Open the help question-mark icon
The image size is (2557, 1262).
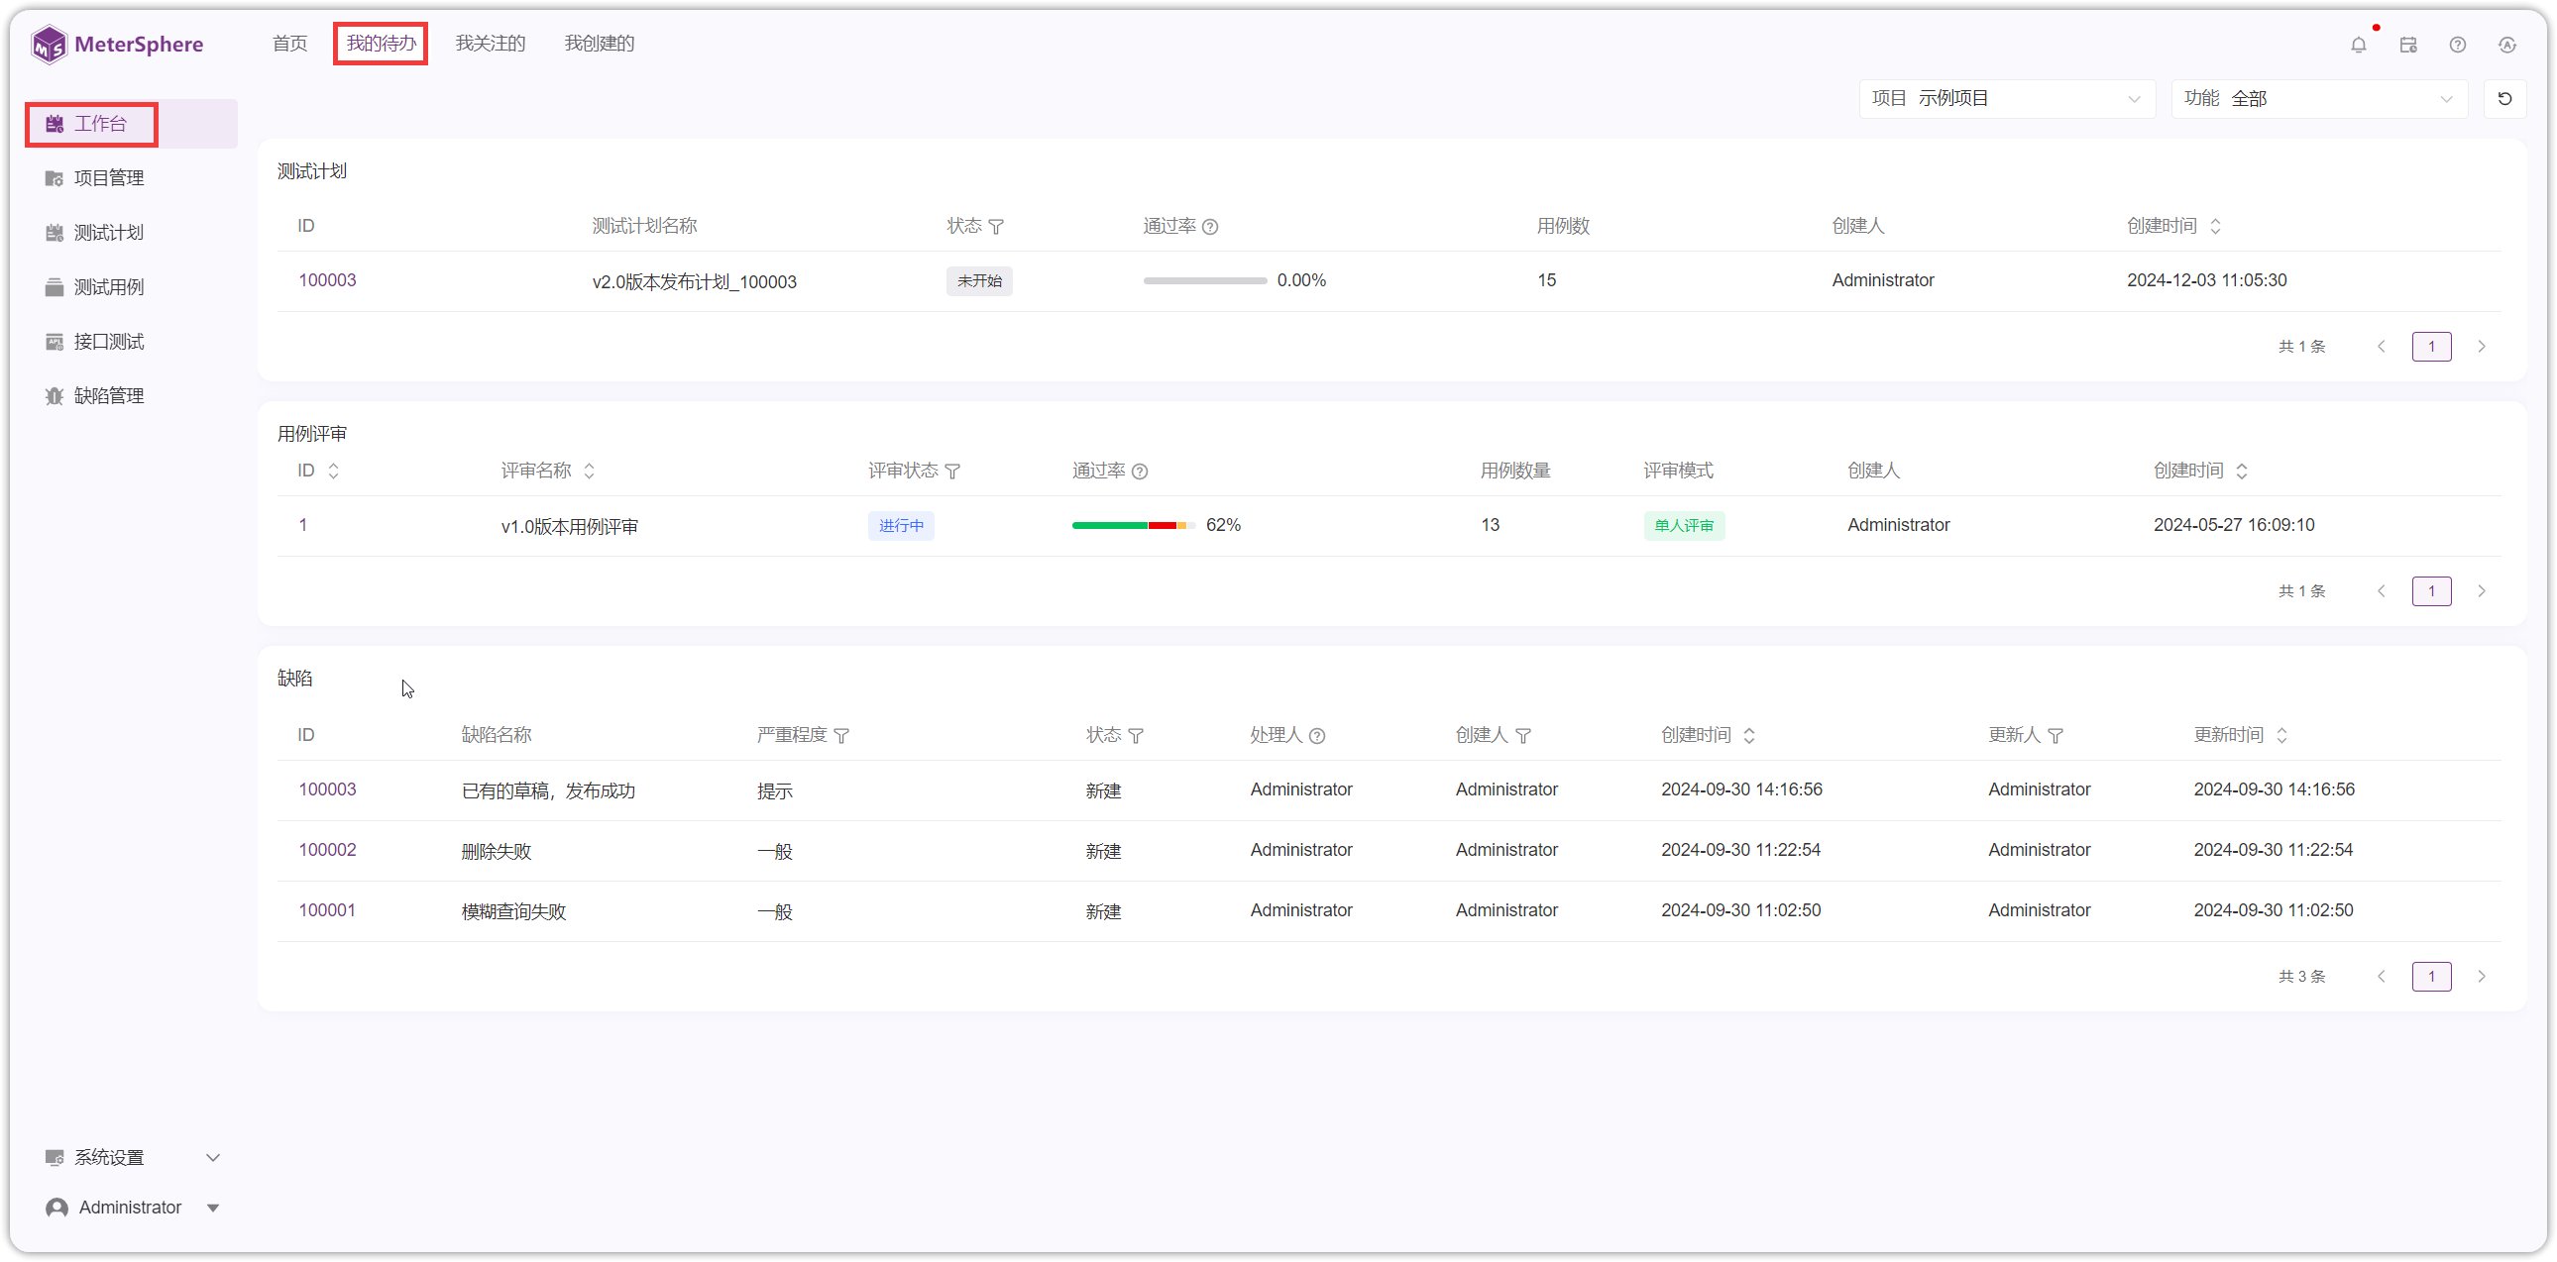click(2458, 45)
